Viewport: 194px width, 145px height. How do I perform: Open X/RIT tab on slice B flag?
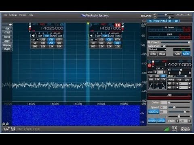112,36
